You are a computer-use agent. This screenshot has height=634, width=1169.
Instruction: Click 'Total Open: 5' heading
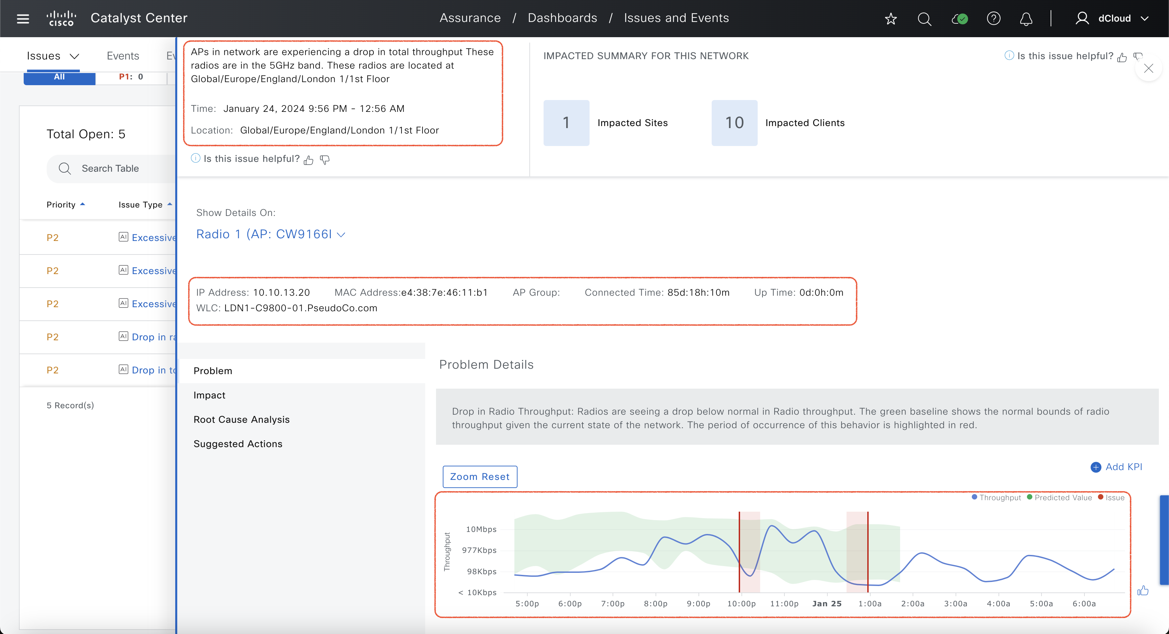tap(86, 134)
